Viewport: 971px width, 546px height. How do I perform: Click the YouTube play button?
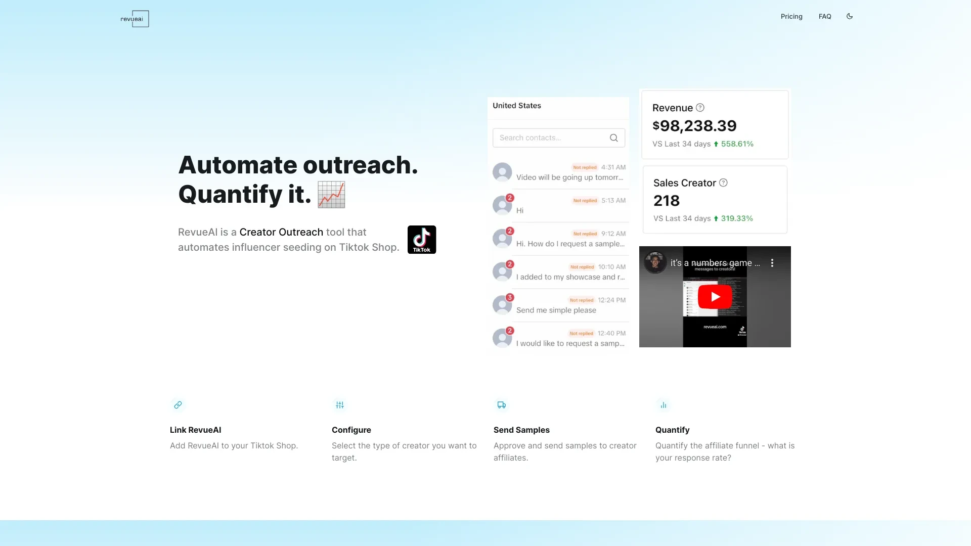(x=714, y=296)
